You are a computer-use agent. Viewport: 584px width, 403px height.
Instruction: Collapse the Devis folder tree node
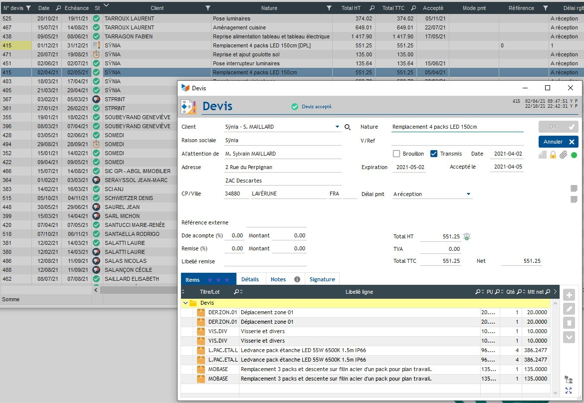pos(186,303)
